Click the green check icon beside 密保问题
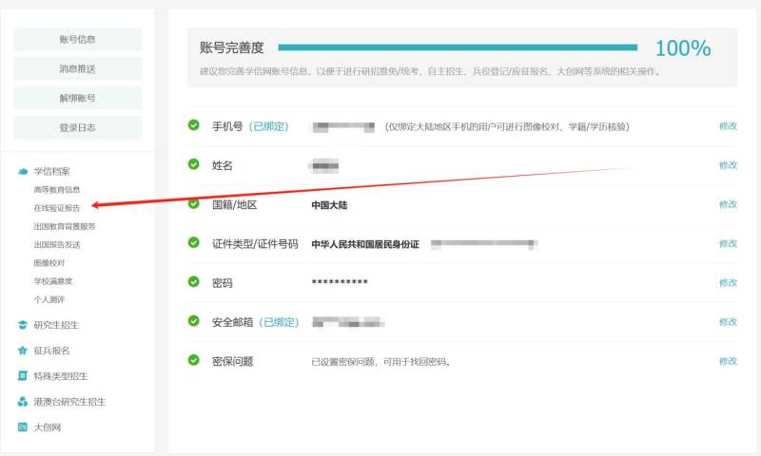The image size is (761, 456). 193,361
